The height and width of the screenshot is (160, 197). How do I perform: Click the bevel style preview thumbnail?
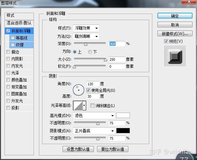point(175,56)
